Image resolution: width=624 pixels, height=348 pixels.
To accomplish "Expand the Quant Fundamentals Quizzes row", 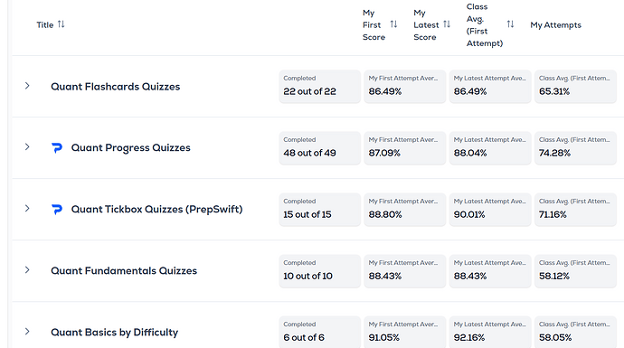I will point(27,270).
